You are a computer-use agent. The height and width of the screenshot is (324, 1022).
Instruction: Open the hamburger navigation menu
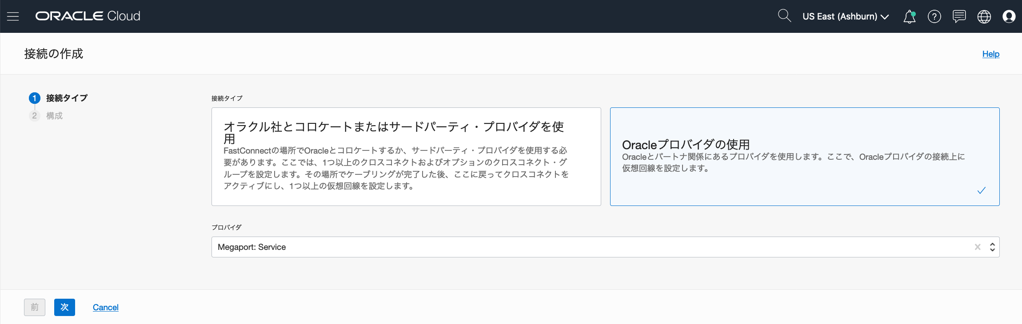(x=13, y=16)
